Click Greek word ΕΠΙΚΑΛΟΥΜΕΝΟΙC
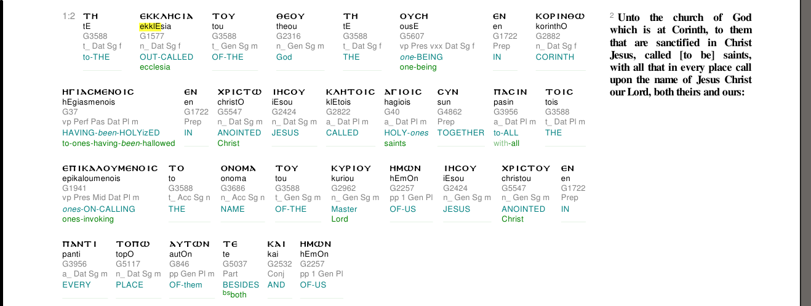The width and height of the screenshot is (811, 306). click(110, 168)
